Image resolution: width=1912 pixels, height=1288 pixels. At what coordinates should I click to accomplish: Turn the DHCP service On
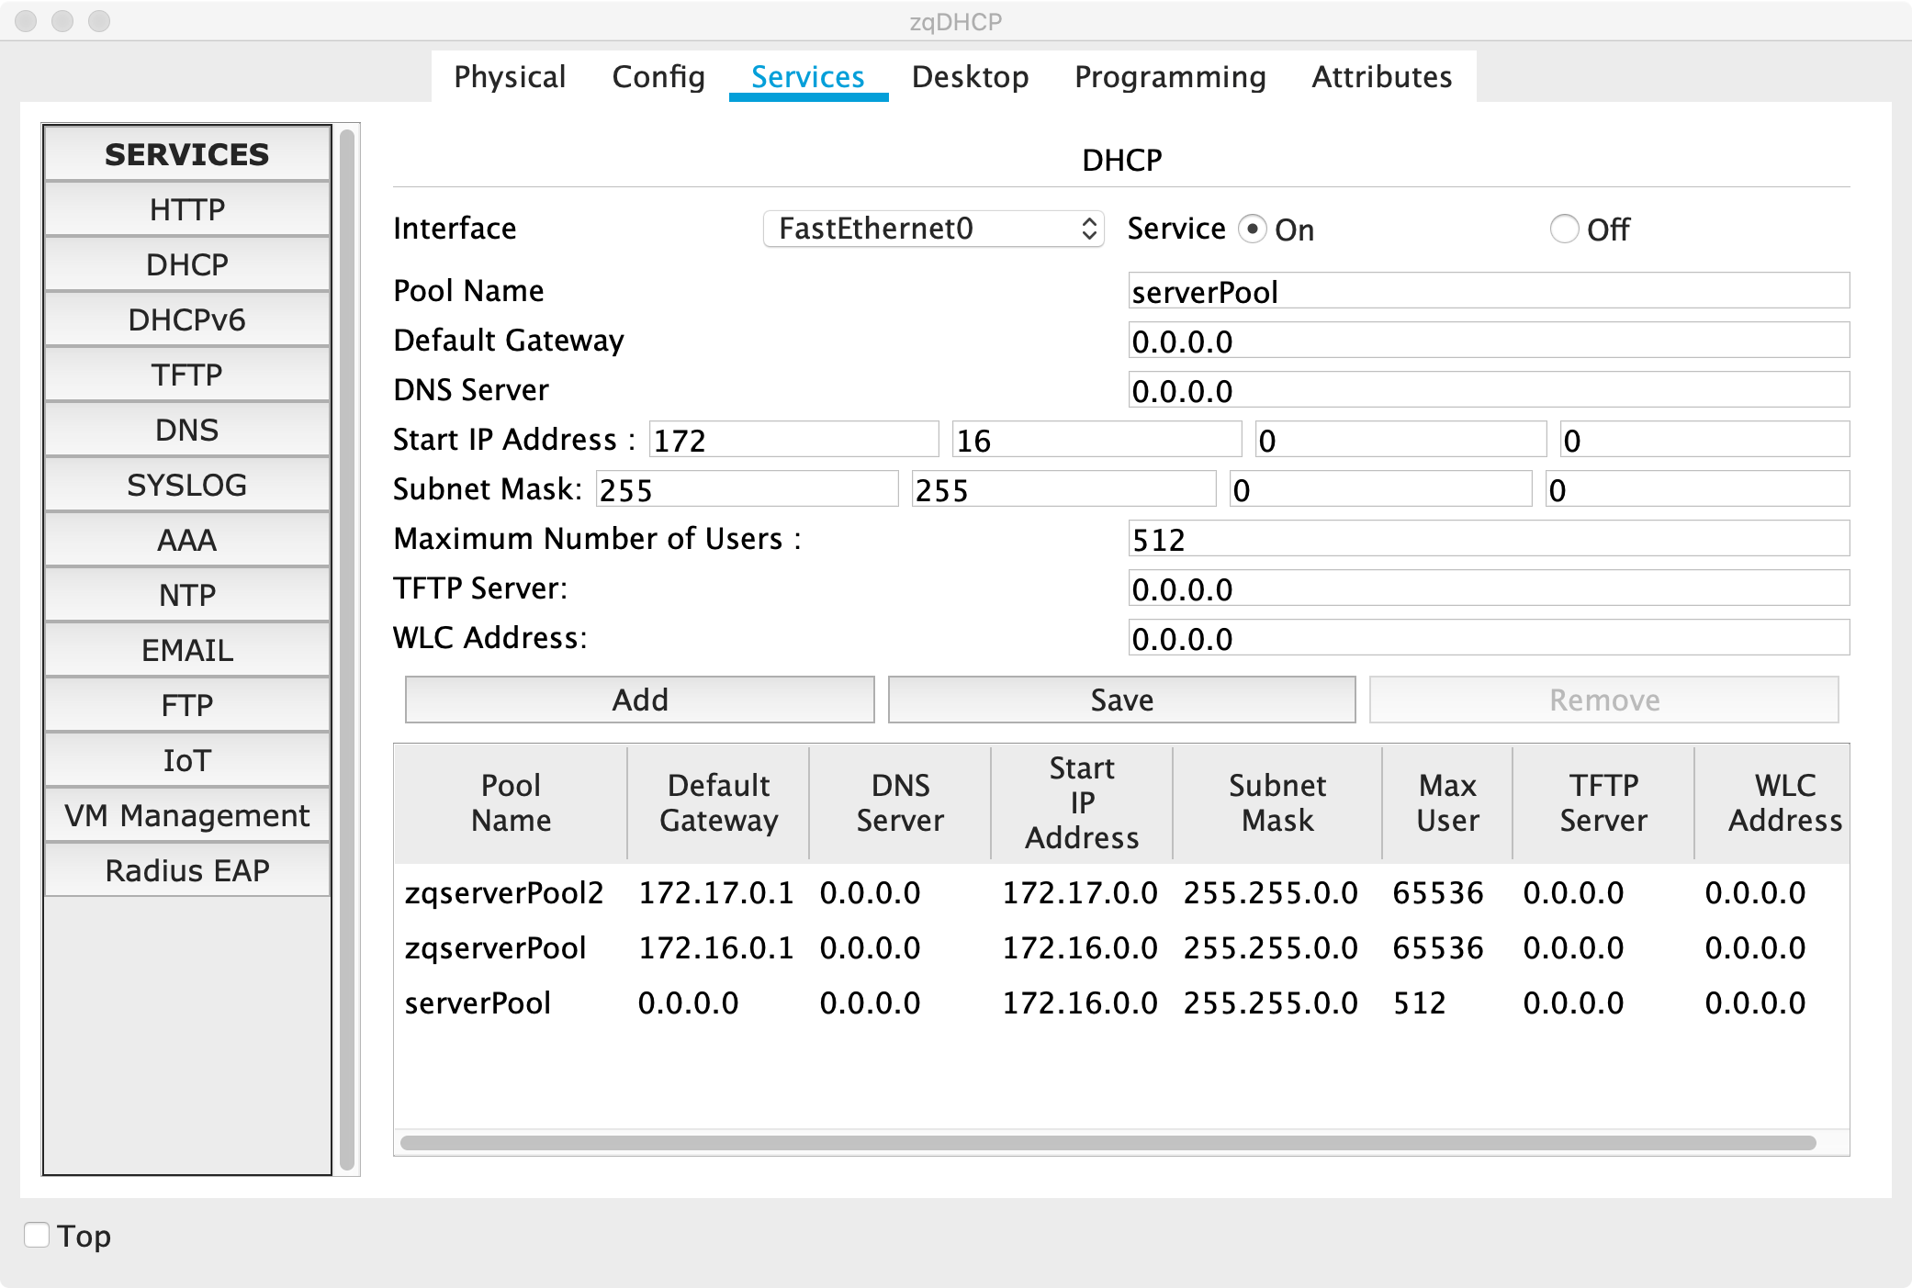point(1252,229)
